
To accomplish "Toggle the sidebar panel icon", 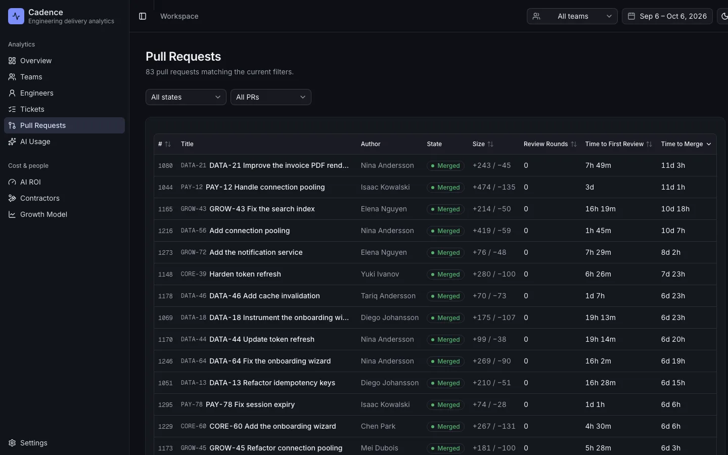I will pos(143,16).
